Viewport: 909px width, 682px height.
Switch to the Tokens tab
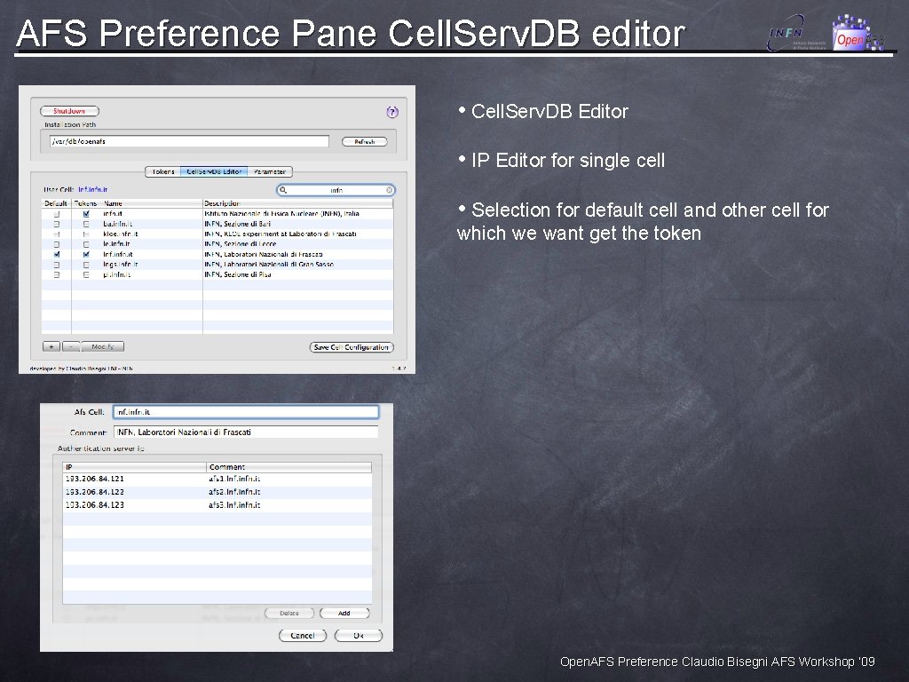tap(163, 171)
